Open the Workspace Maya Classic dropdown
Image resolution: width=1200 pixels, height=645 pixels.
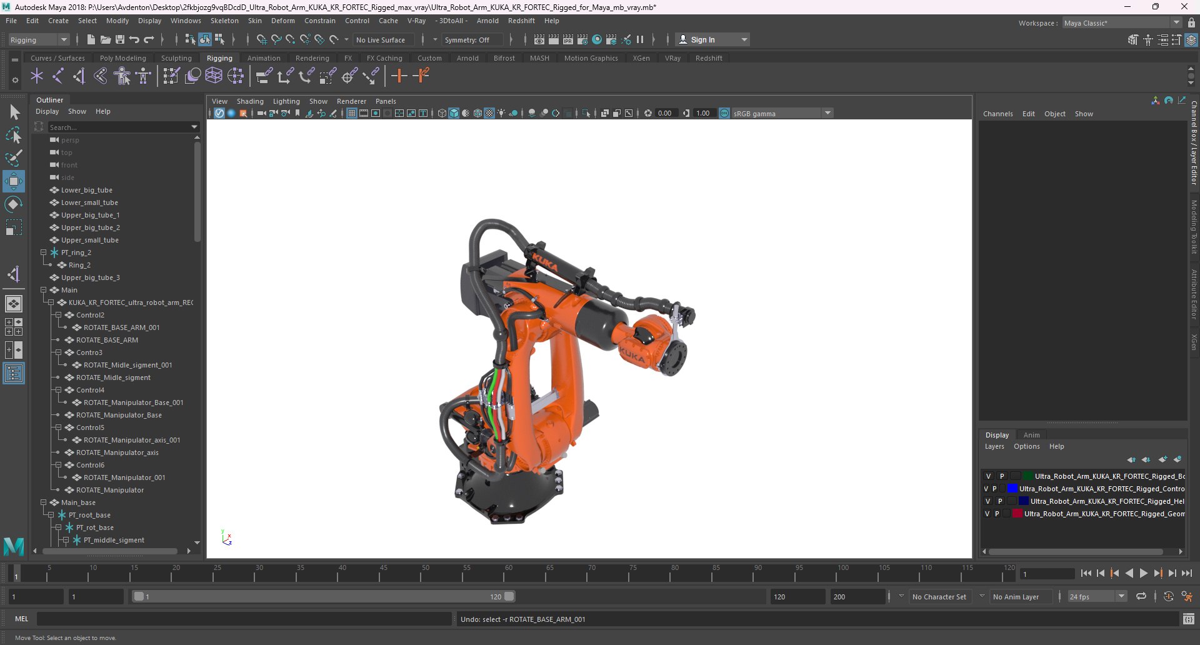[x=1122, y=23]
